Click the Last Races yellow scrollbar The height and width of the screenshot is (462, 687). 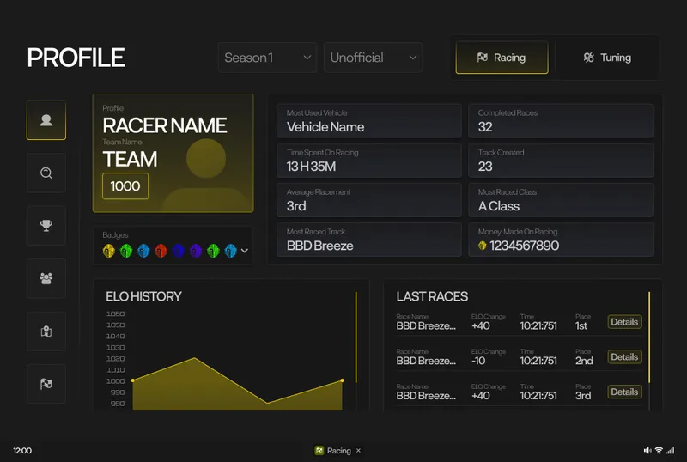click(x=649, y=337)
